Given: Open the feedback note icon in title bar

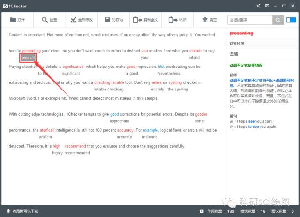Looking at the screenshot, I should point(267,6).
